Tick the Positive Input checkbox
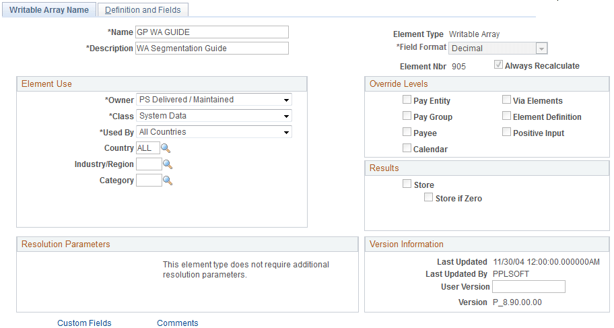The height and width of the screenshot is (328, 614). [507, 133]
